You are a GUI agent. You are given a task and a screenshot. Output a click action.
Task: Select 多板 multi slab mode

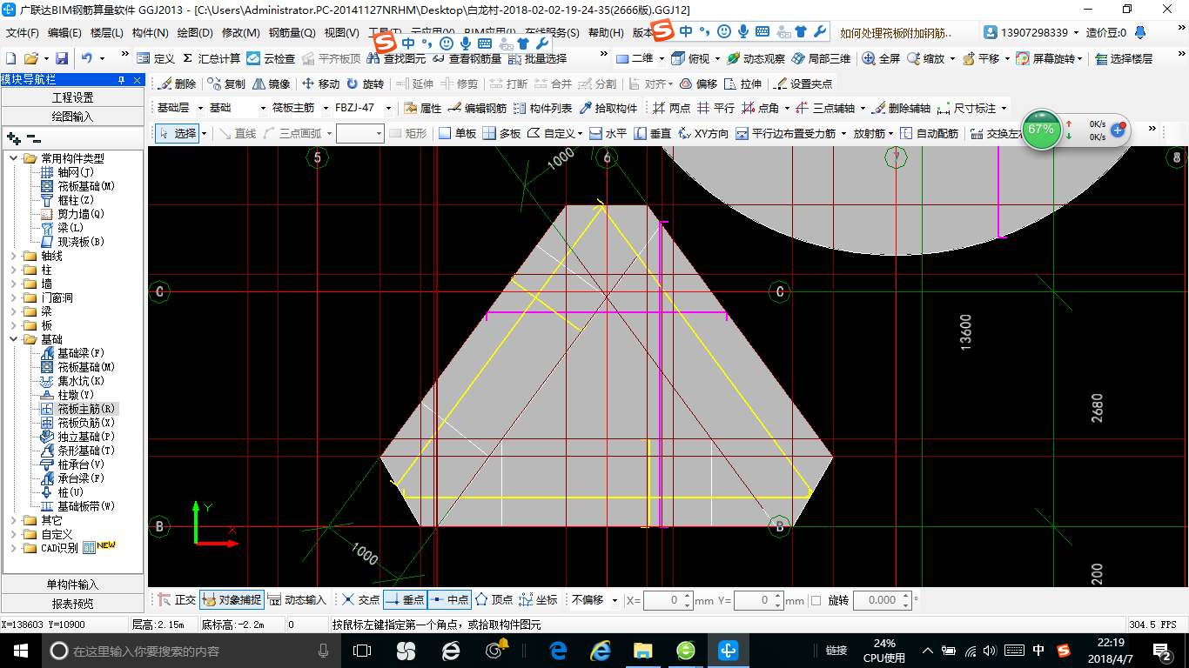coord(501,134)
